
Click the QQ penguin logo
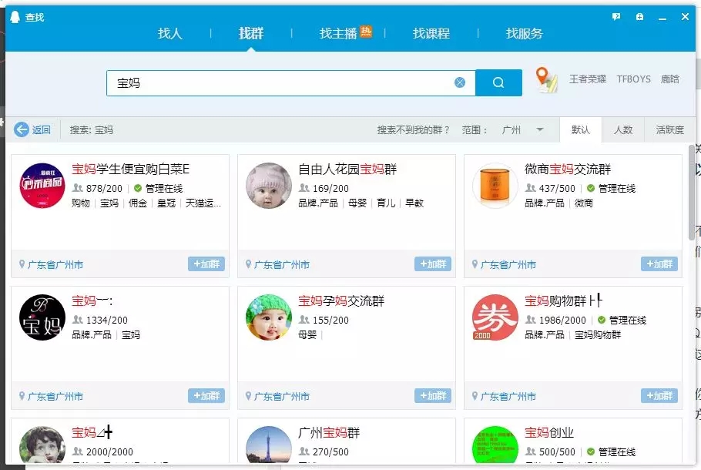[x=15, y=17]
